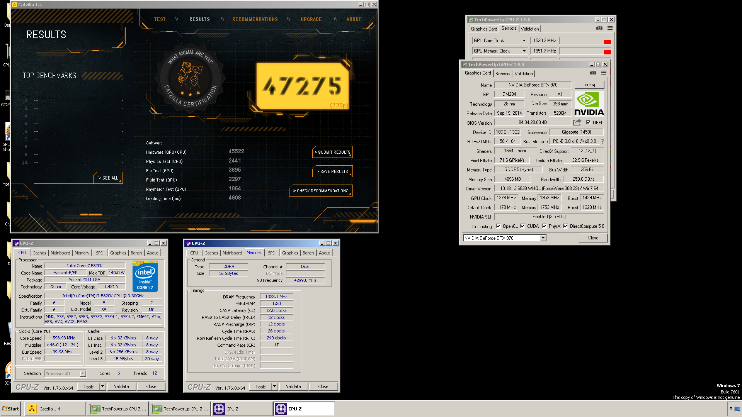The width and height of the screenshot is (742, 417).
Task: Open the hamburger menu in the rear GPU-Z window
Action: pyautogui.click(x=610, y=28)
